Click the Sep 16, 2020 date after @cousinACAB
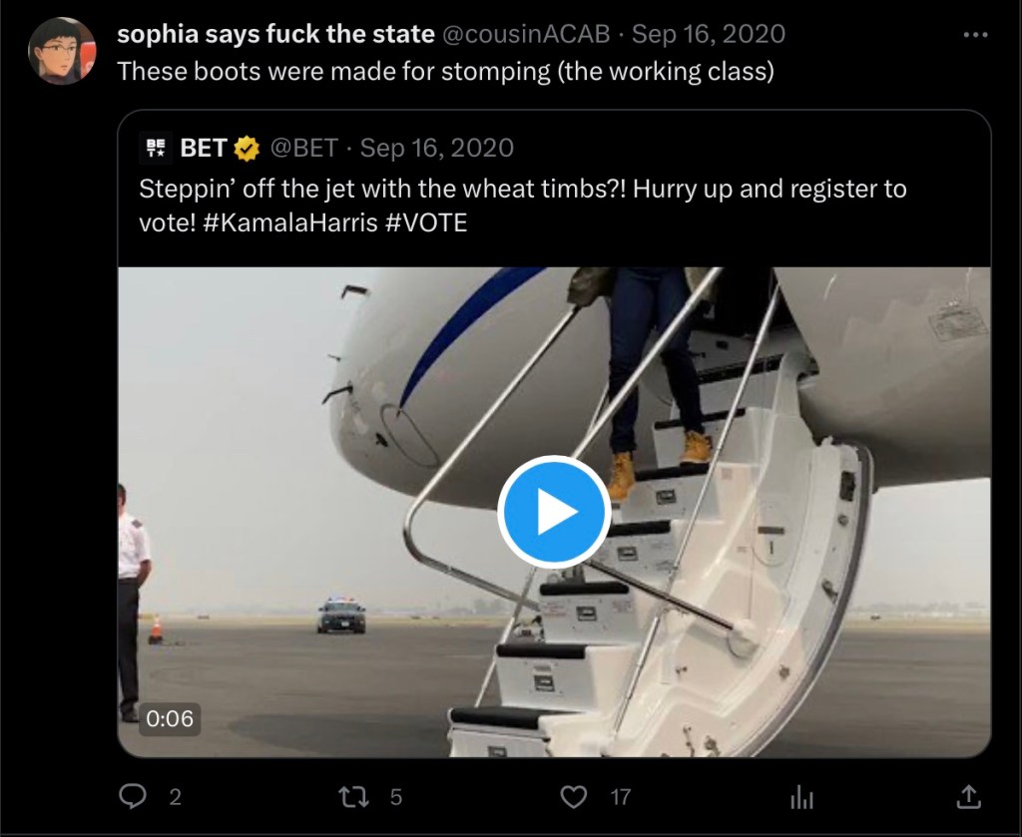The height and width of the screenshot is (837, 1022). (x=709, y=34)
